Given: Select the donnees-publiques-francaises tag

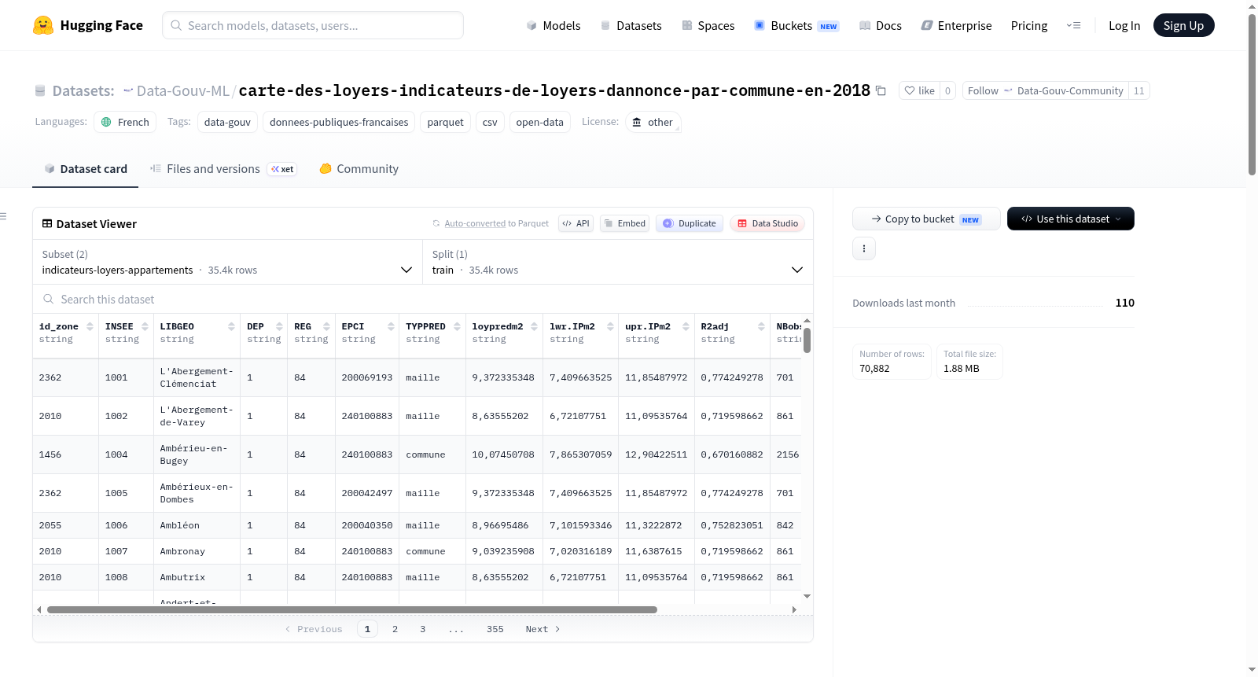Looking at the screenshot, I should coord(339,122).
